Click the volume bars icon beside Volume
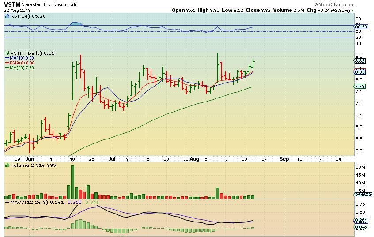Viewport: 374px width, 237px height. tap(7, 165)
